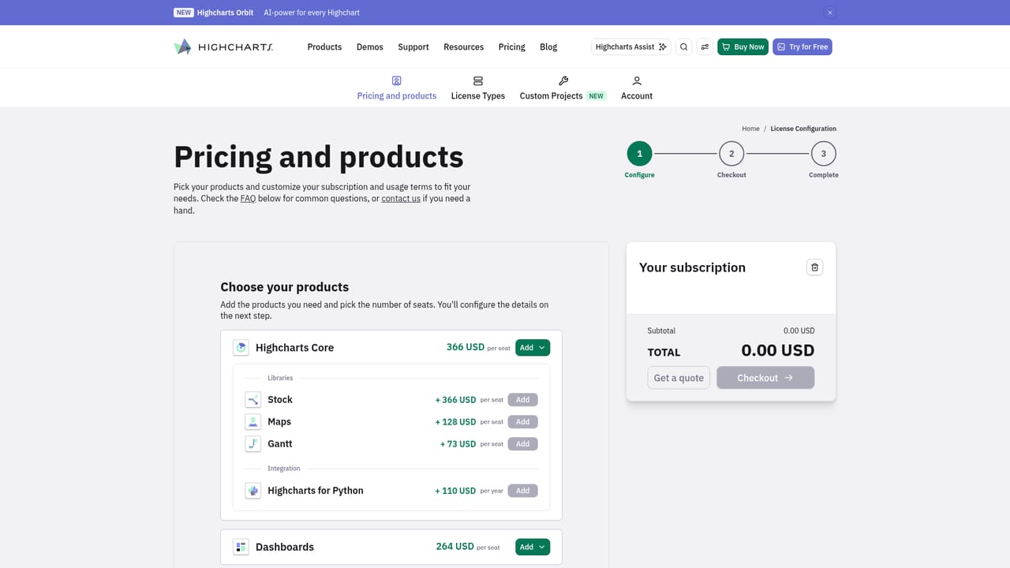Click License Configuration breadcrumb text

pyautogui.click(x=803, y=129)
